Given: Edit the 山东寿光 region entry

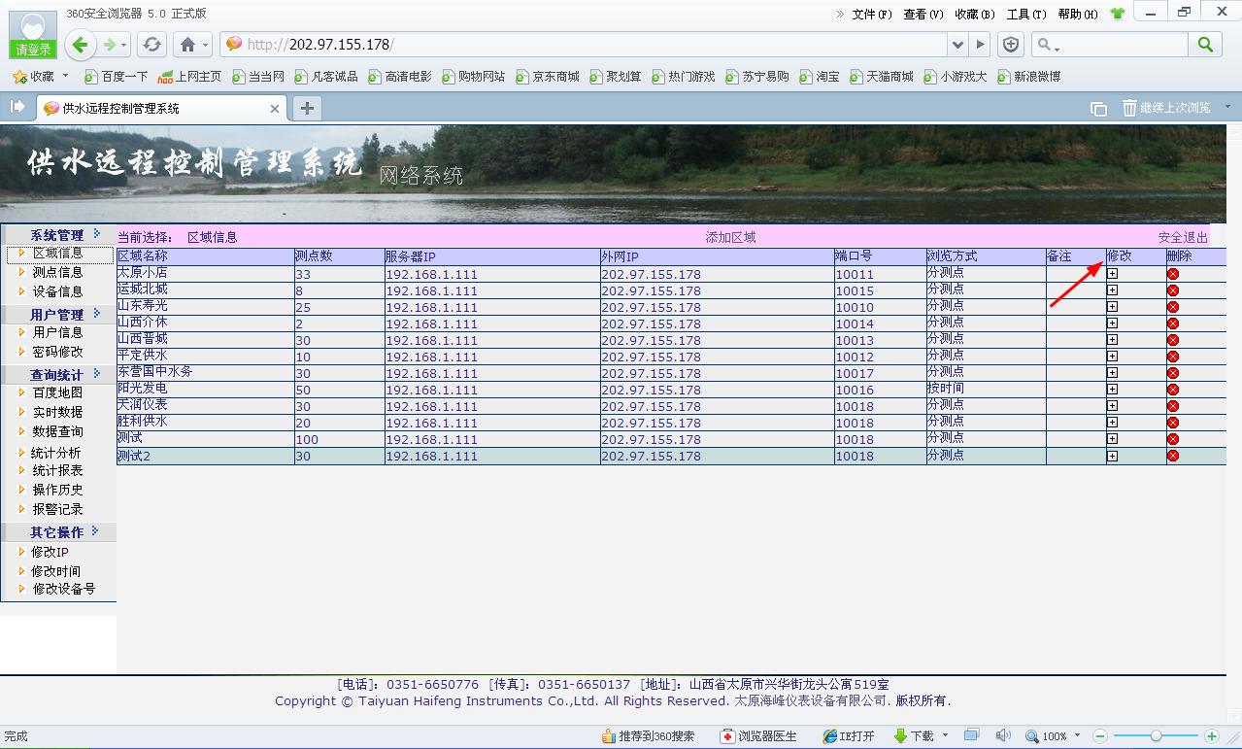Looking at the screenshot, I should (x=1112, y=307).
